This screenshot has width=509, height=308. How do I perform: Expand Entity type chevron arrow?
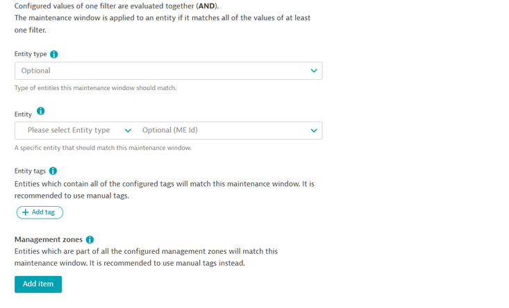pos(314,71)
